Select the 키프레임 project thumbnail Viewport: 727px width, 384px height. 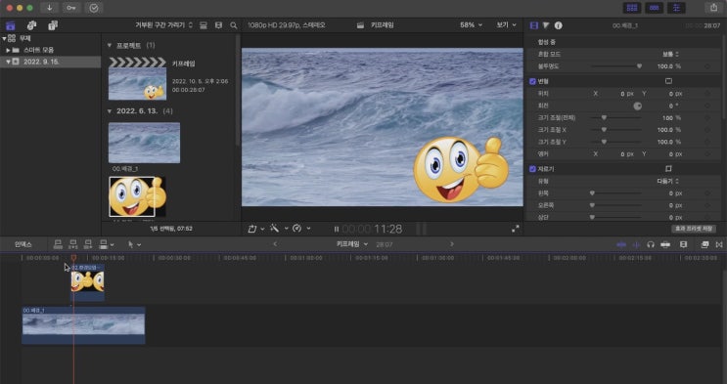point(137,79)
